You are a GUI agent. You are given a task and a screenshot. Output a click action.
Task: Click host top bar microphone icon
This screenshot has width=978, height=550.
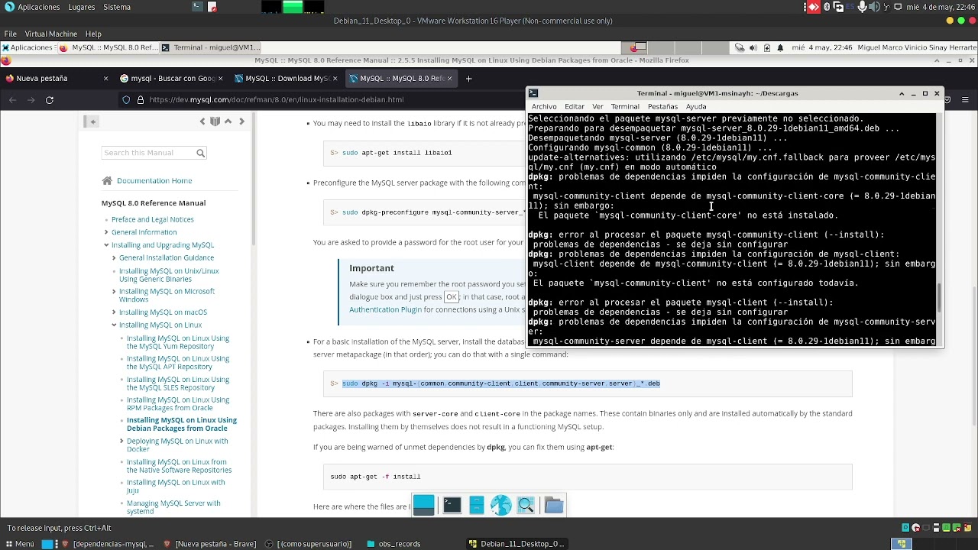863,7
